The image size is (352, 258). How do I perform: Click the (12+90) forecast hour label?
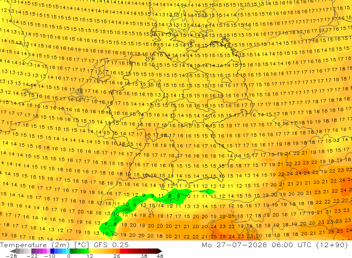tap(332, 245)
